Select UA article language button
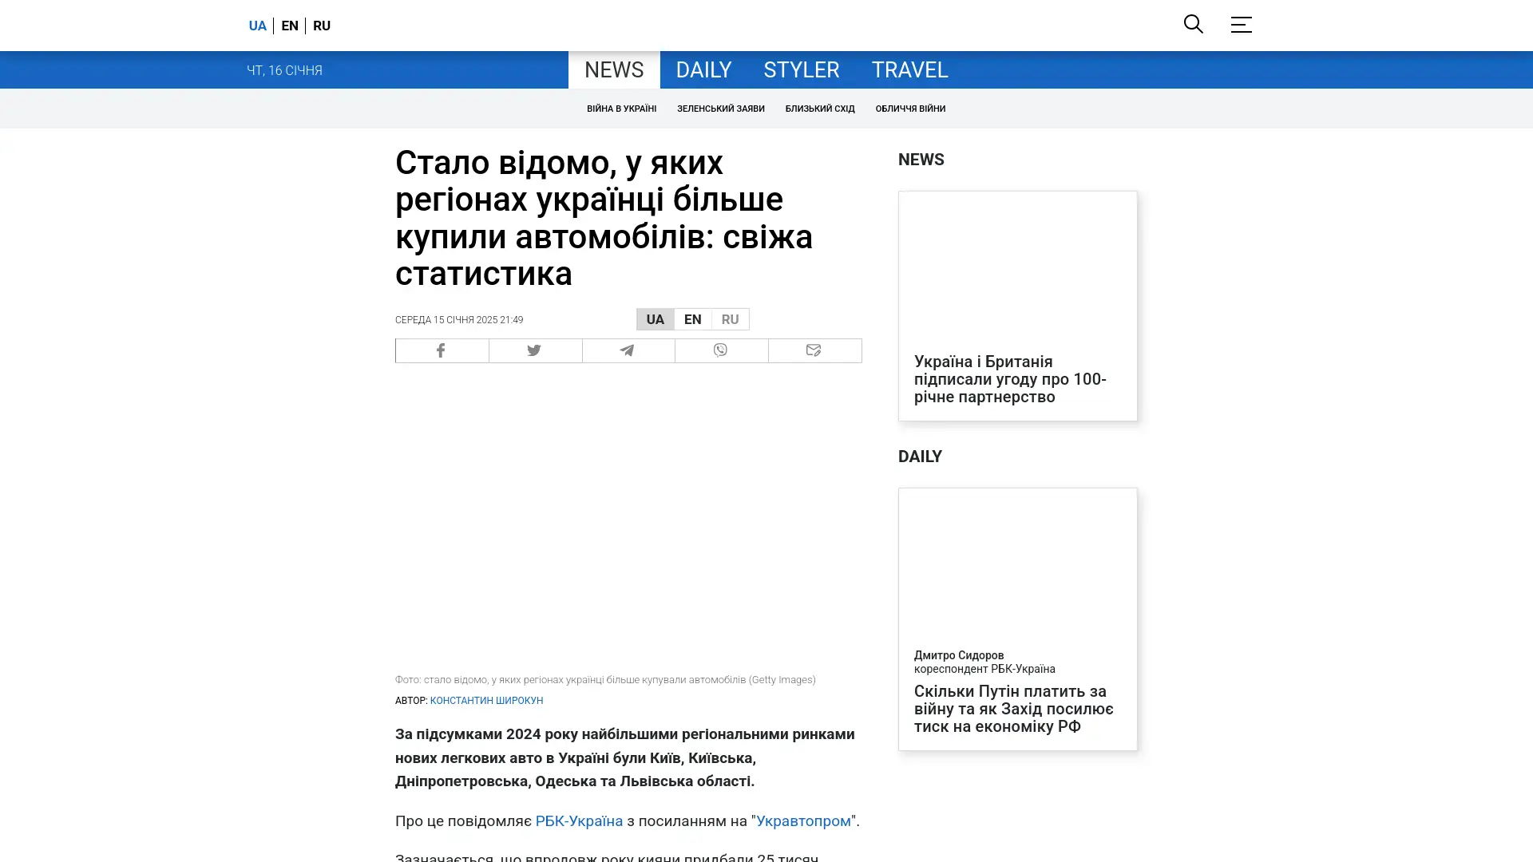 (x=655, y=319)
